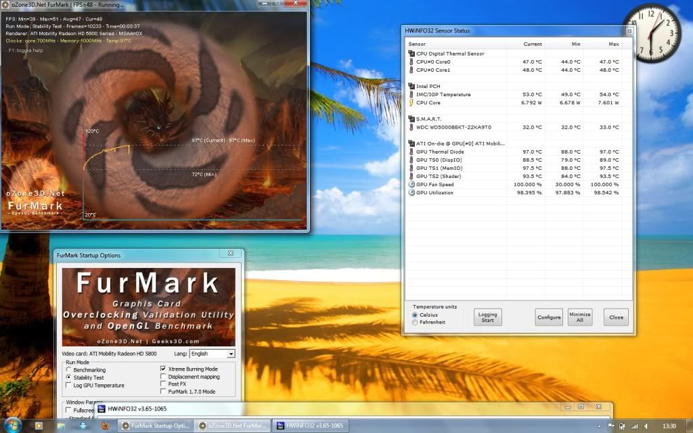Viewport: 693px width, 433px height.
Task: Close the FurMark Startup Options dialog
Action: click(x=231, y=253)
